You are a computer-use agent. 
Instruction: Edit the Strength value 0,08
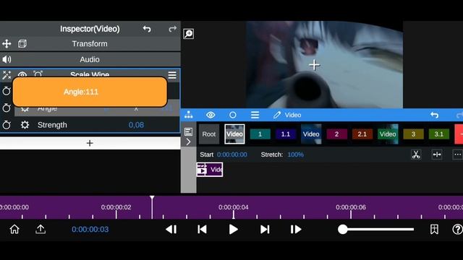[136, 125]
